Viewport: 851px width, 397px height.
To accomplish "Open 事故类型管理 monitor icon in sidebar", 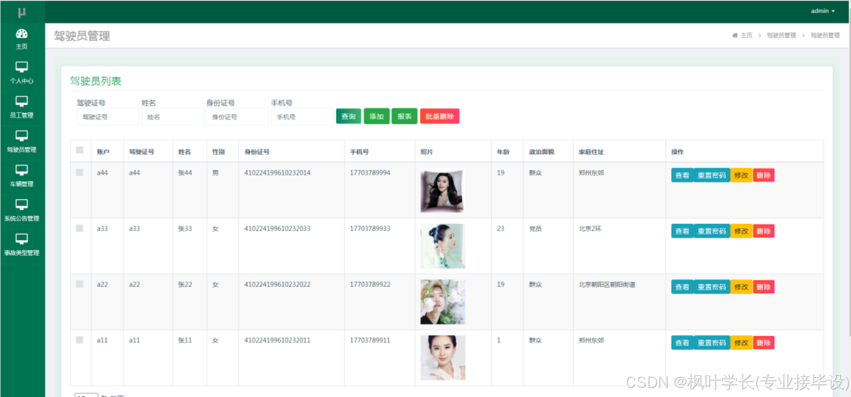I will coord(21,239).
